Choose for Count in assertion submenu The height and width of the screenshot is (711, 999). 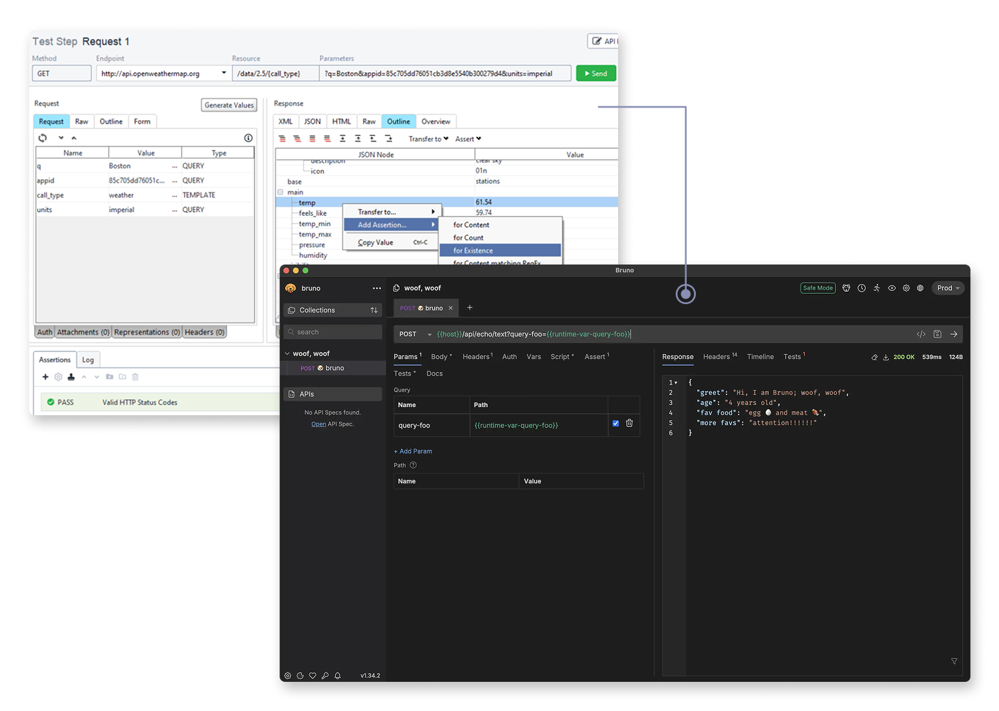500,237
